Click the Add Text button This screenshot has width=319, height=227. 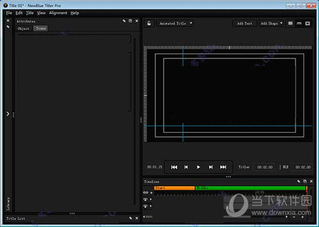(x=245, y=23)
